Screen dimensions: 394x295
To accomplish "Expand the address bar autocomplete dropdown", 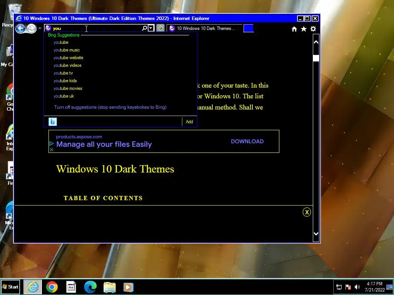I will (x=151, y=28).
